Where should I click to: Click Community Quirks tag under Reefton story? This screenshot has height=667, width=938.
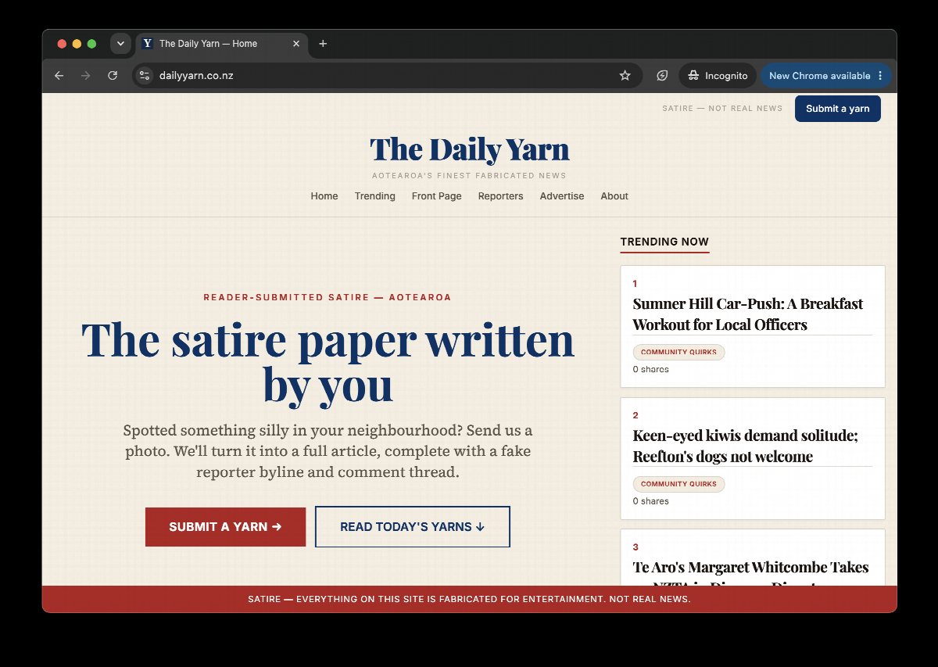678,484
